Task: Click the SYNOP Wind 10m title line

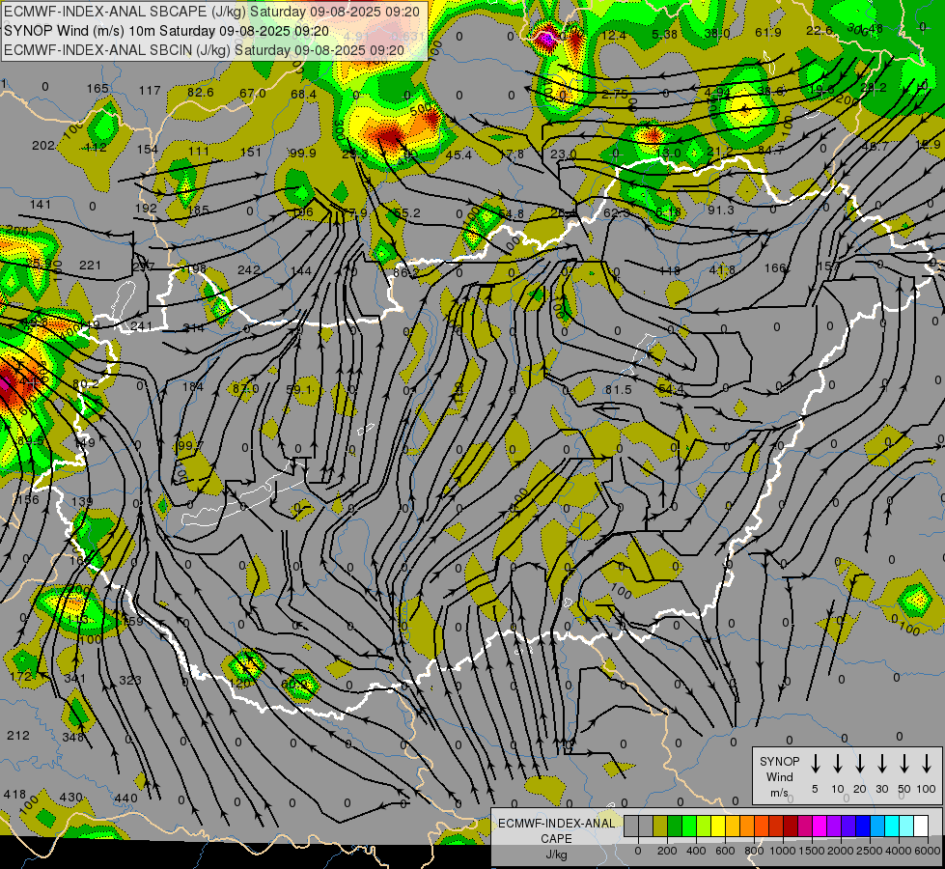Action: pos(166,31)
